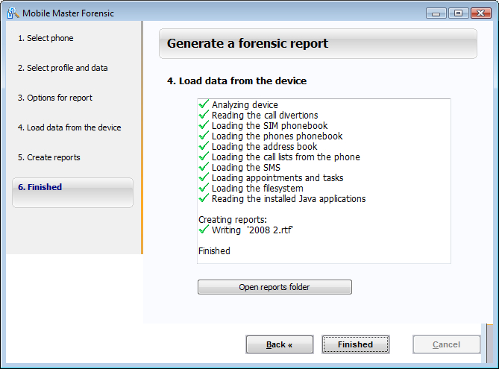
Task: Click the green checkmark beside Analyzing device
Action: (203, 105)
